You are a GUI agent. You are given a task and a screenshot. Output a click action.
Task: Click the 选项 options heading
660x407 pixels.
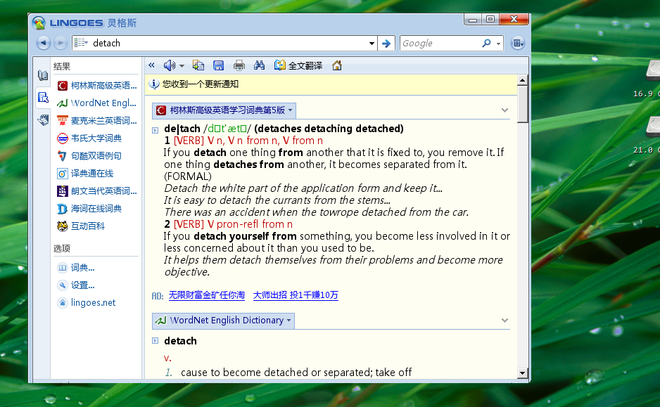tap(62, 249)
